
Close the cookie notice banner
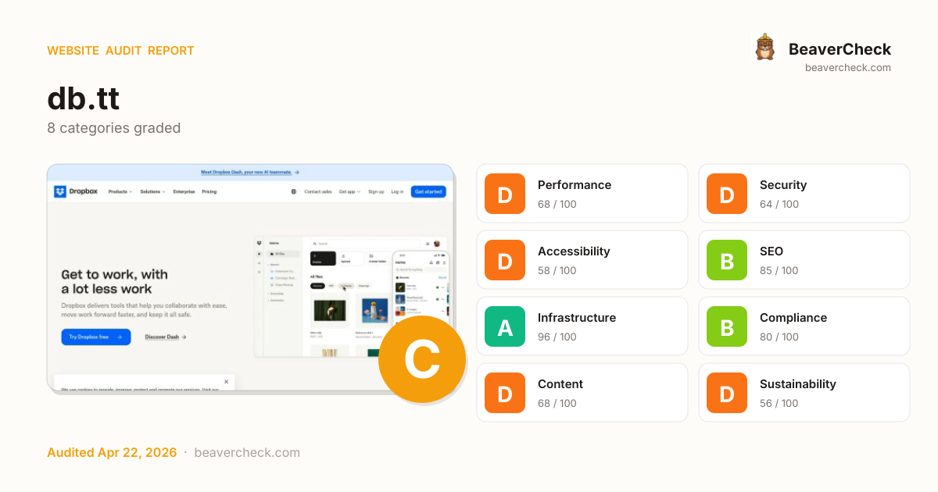coord(227,382)
